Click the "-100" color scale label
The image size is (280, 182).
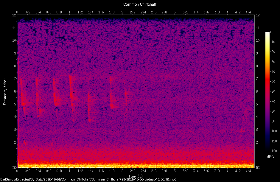(x=273, y=131)
